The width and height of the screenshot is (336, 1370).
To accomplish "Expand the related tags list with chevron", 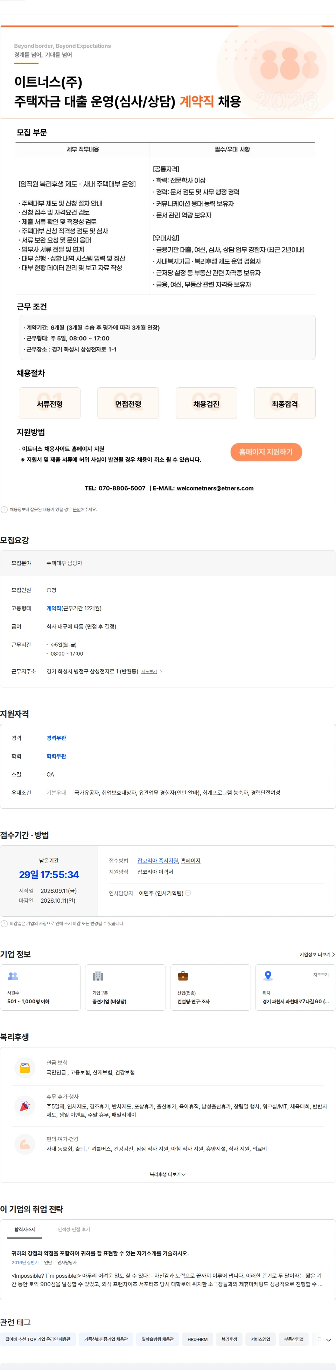I will pos(329,1340).
